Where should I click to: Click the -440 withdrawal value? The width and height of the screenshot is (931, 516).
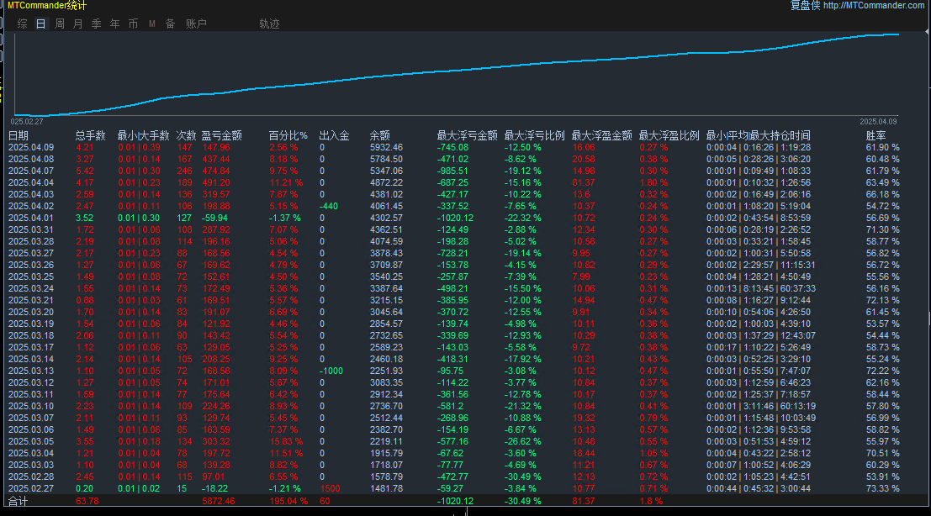coord(328,207)
